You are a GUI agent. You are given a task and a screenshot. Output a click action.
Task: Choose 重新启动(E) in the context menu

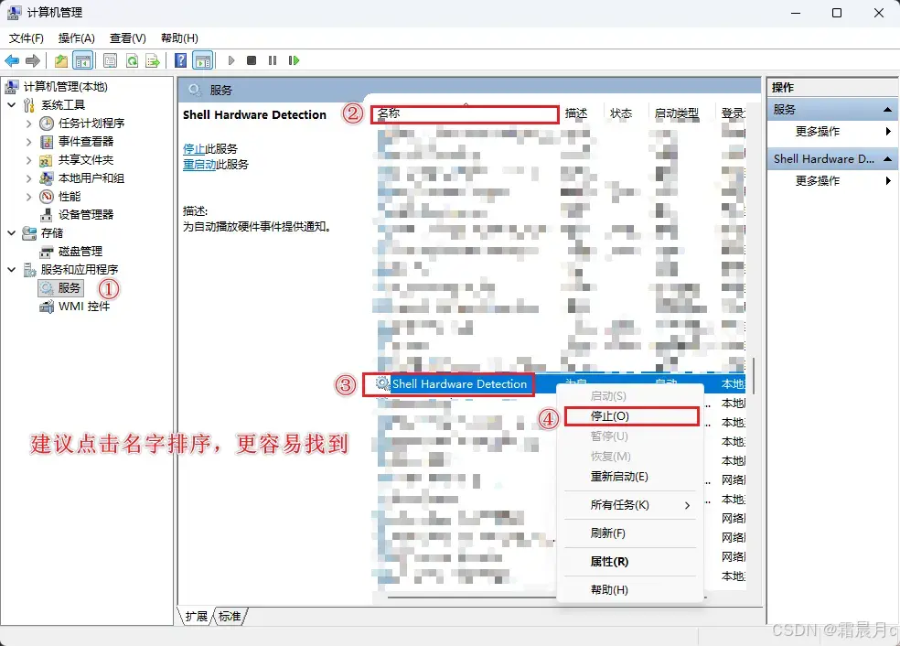pyautogui.click(x=630, y=477)
